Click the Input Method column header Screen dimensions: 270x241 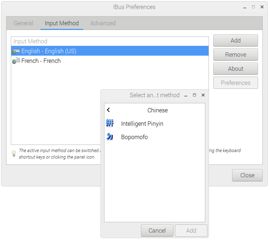110,41
